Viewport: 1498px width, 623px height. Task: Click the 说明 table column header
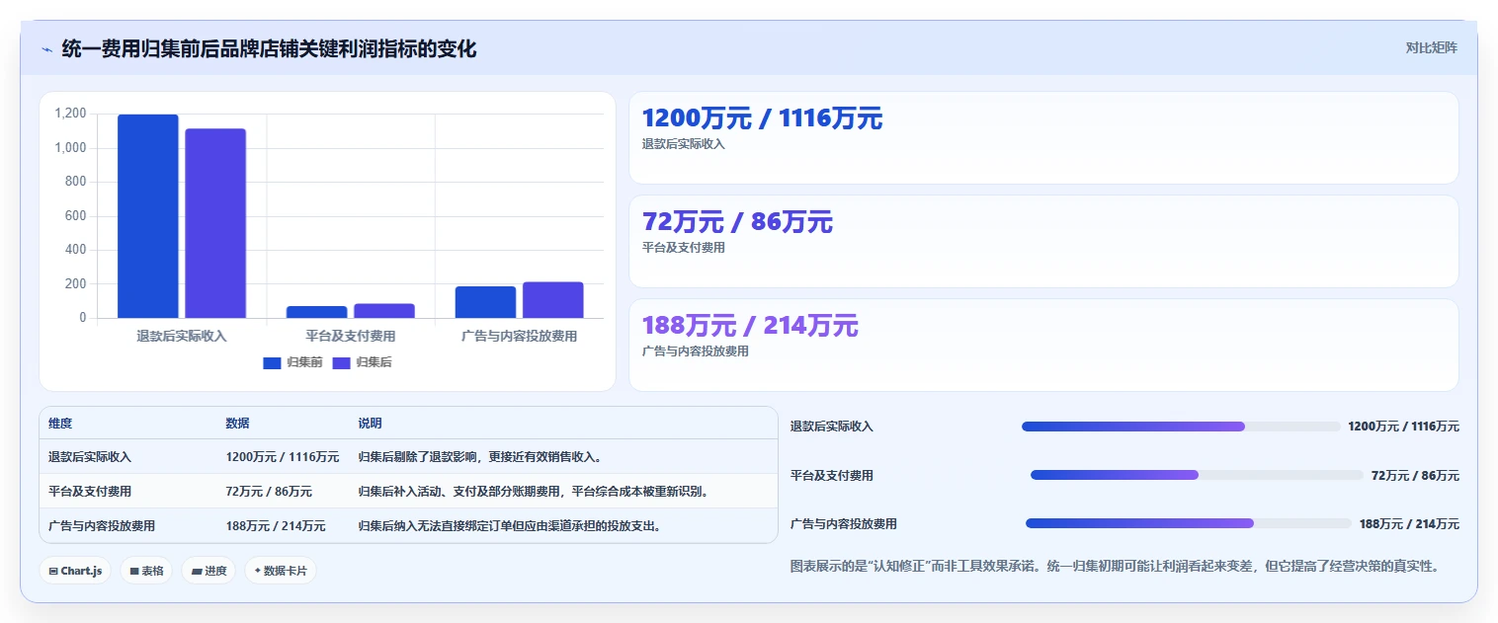[x=370, y=424]
